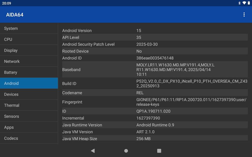This screenshot has width=252, height=157.
Task: Select the Codename label
Action: pyautogui.click(x=72, y=93)
